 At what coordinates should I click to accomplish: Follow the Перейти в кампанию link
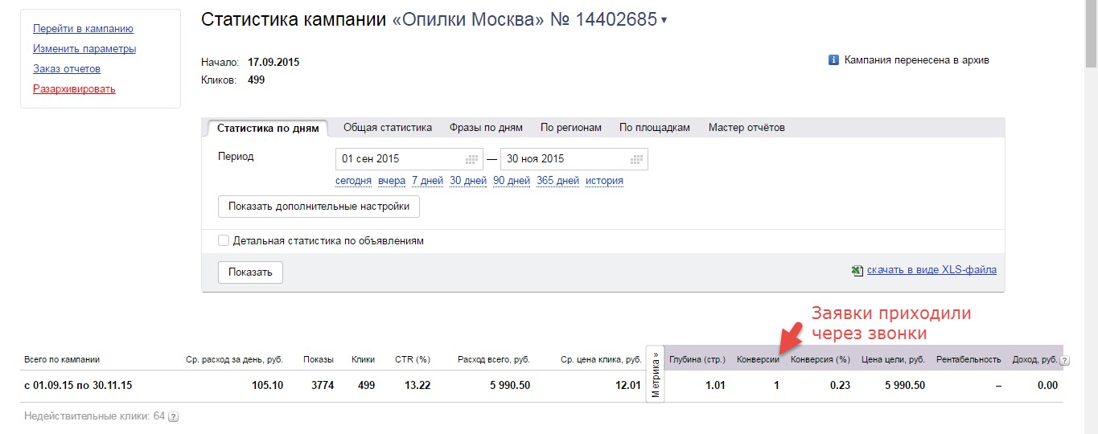pos(83,29)
